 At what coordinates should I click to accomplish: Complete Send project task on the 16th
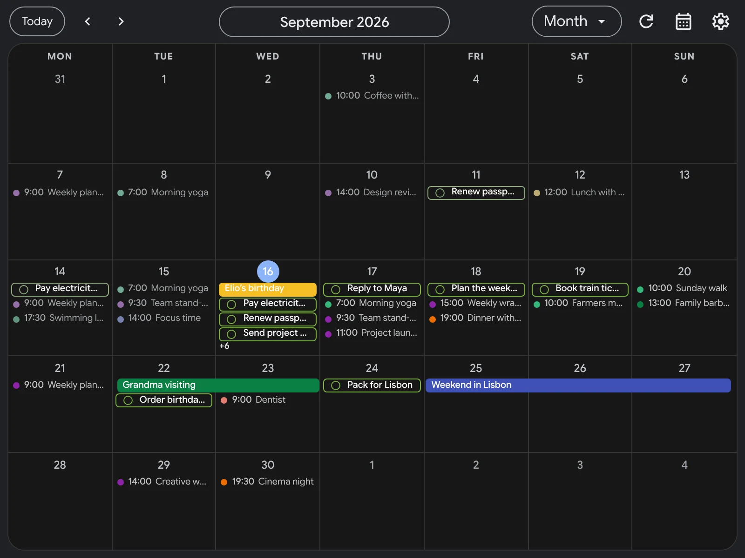tap(231, 334)
